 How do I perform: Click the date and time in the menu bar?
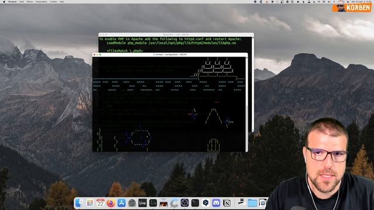pos(361,2)
